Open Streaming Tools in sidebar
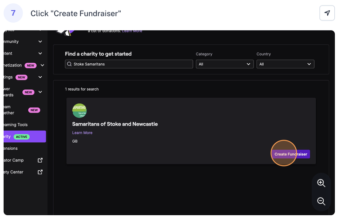Viewport: 338px width, 219px height. pyautogui.click(x=16, y=125)
